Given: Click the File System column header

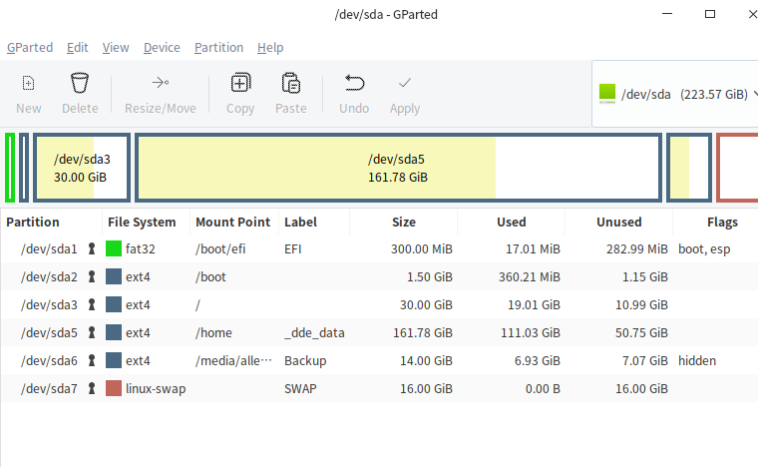Looking at the screenshot, I should 142,223.
